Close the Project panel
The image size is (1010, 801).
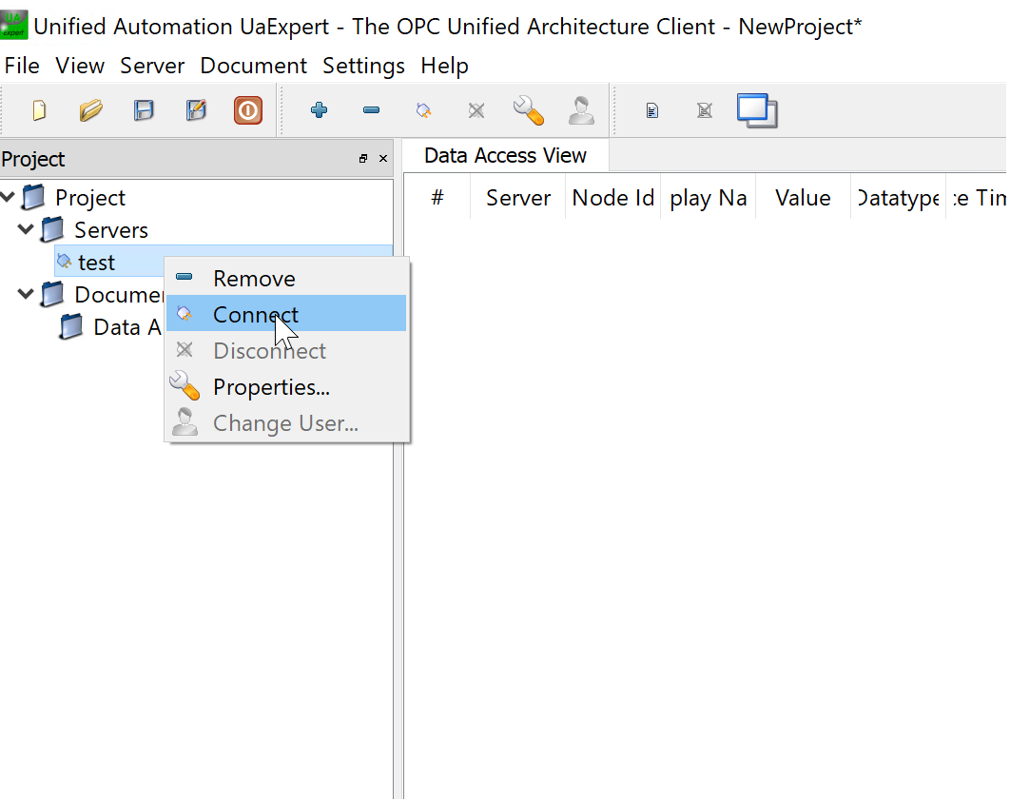(383, 159)
